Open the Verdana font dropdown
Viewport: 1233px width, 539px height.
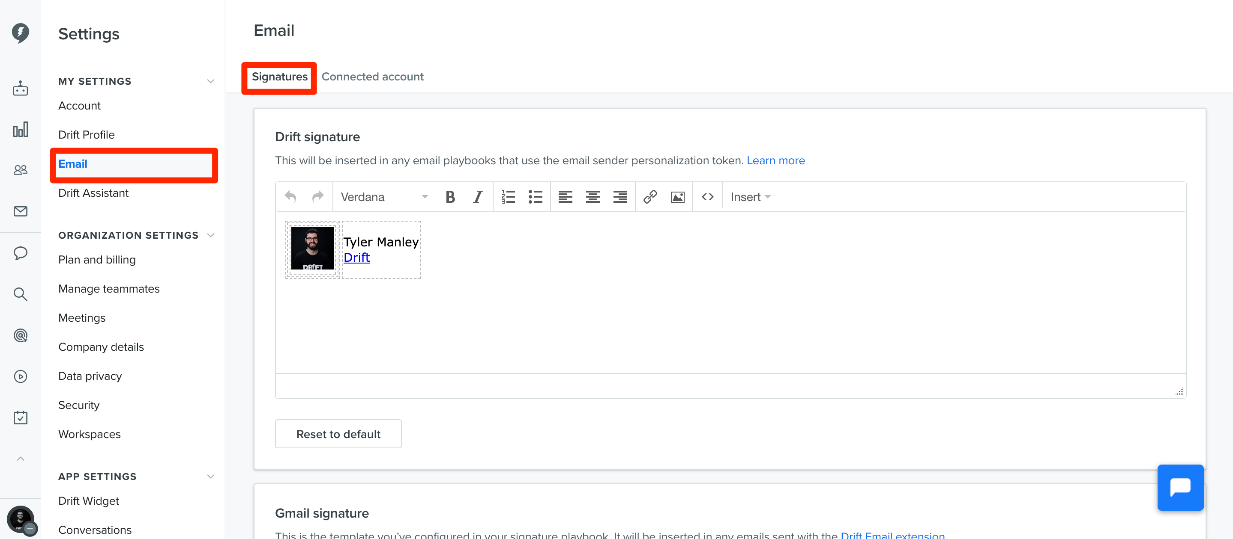[384, 197]
